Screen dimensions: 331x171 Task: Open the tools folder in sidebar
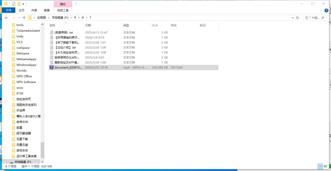click(x=20, y=25)
